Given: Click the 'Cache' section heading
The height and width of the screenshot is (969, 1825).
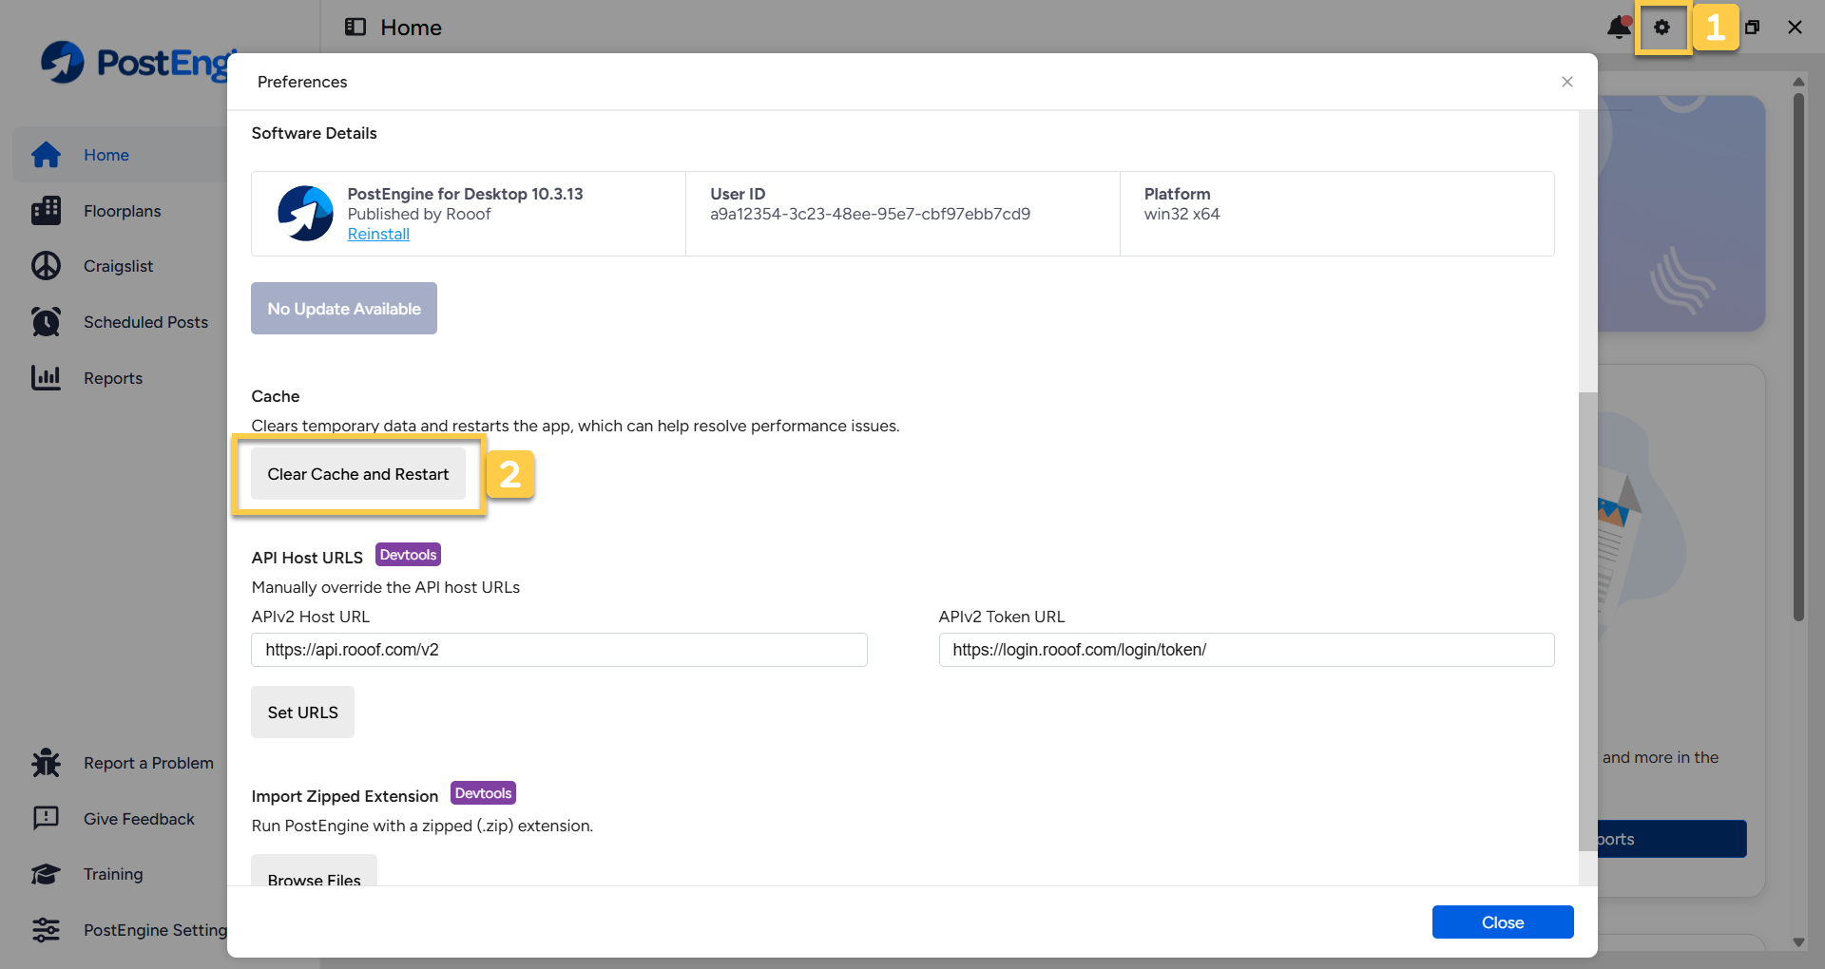Looking at the screenshot, I should (276, 396).
